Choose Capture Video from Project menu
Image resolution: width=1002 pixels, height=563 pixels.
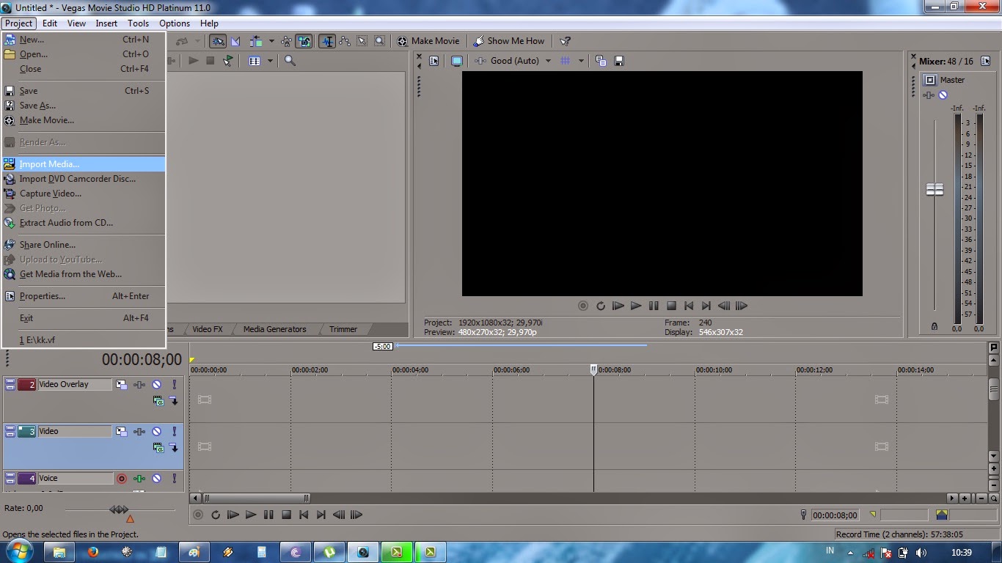[83, 194]
